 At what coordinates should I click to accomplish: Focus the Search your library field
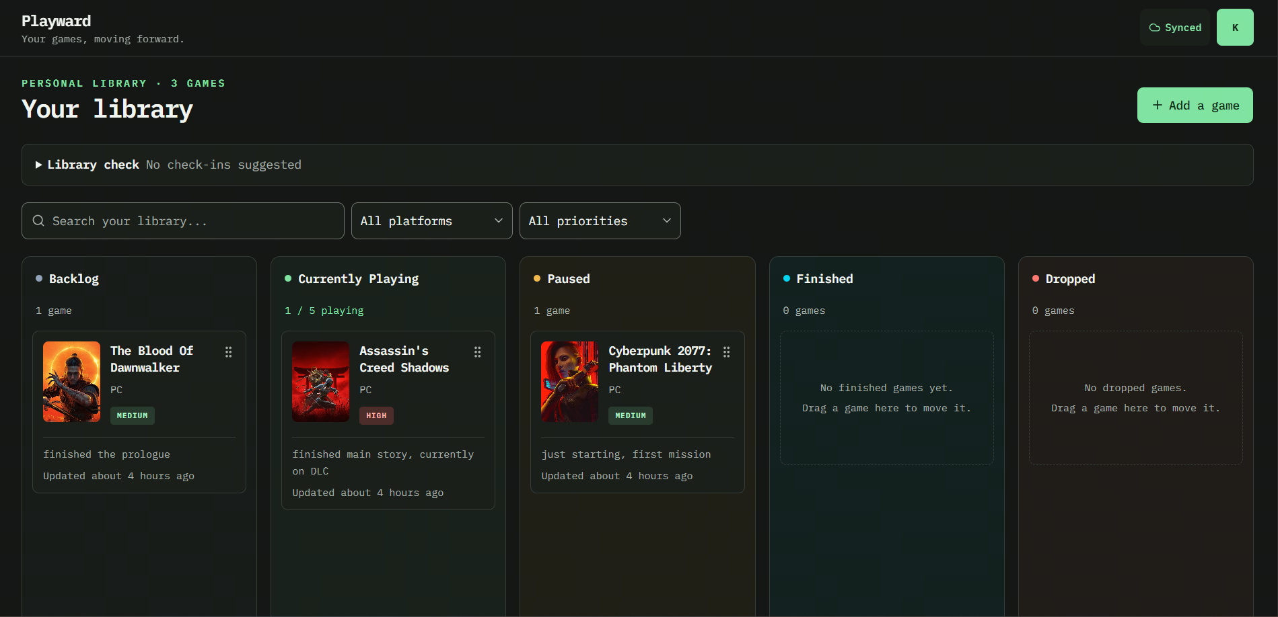[x=183, y=220]
